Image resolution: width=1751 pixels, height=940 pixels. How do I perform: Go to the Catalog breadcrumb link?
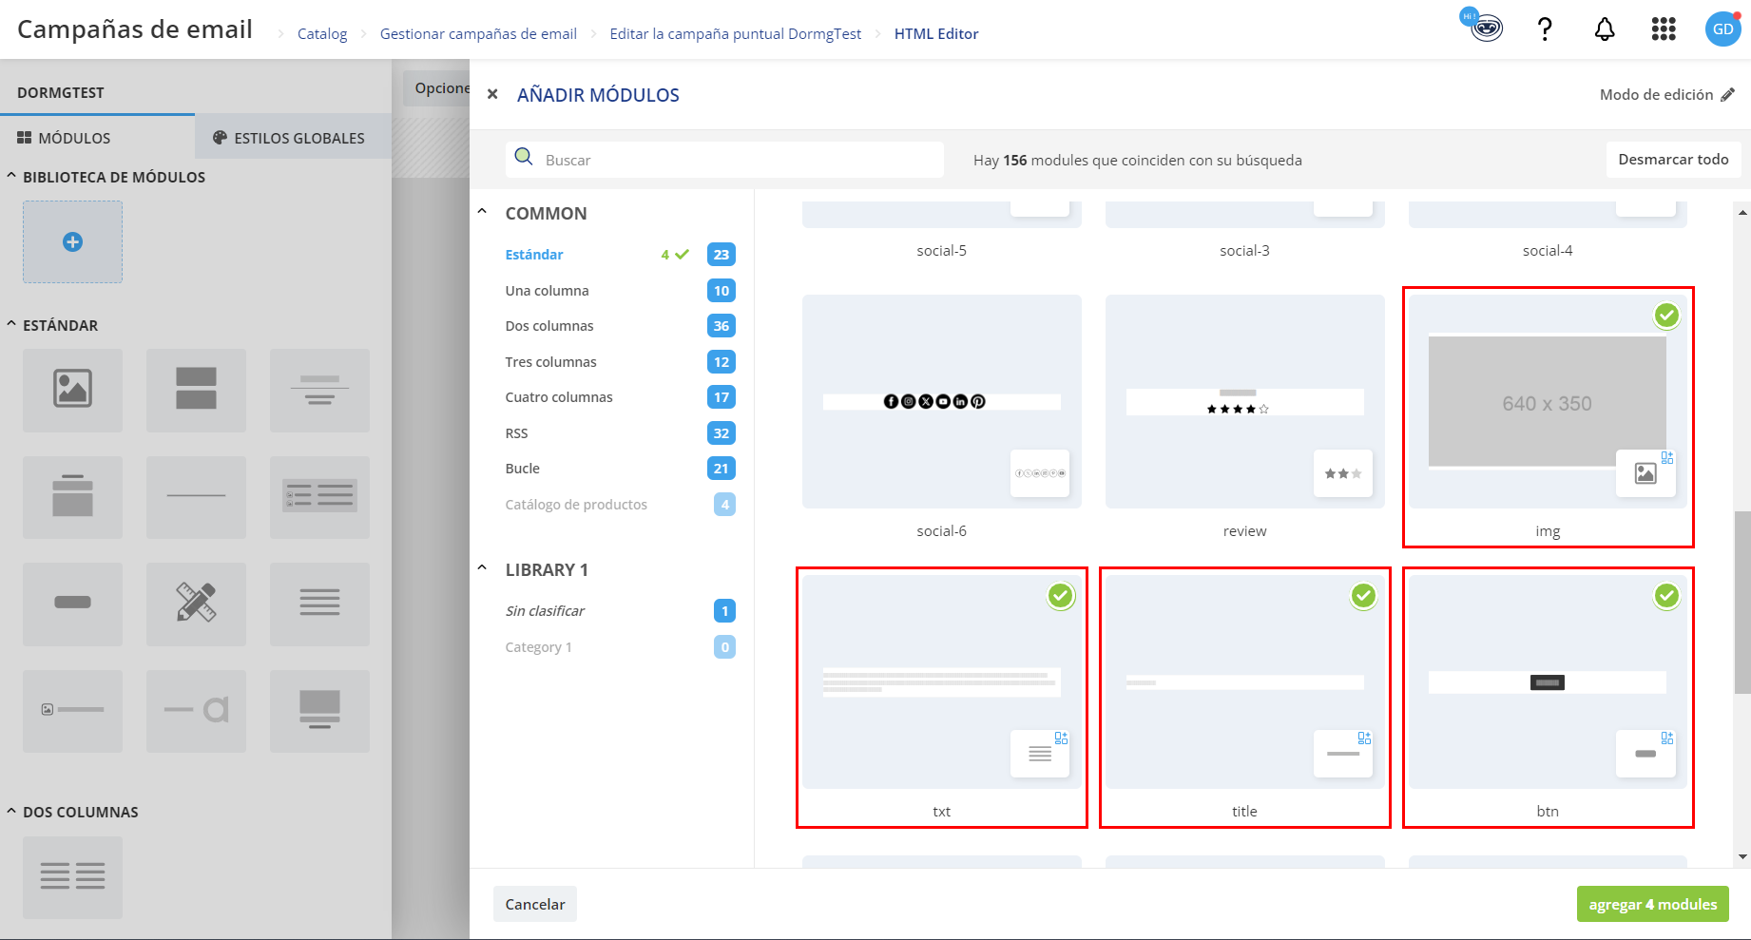tap(322, 33)
